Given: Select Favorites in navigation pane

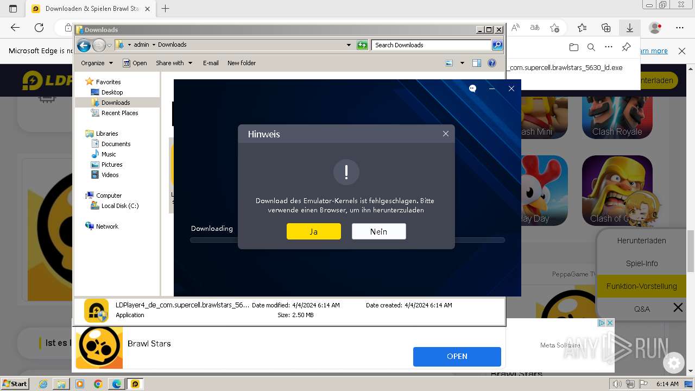Looking at the screenshot, I should pyautogui.click(x=108, y=82).
